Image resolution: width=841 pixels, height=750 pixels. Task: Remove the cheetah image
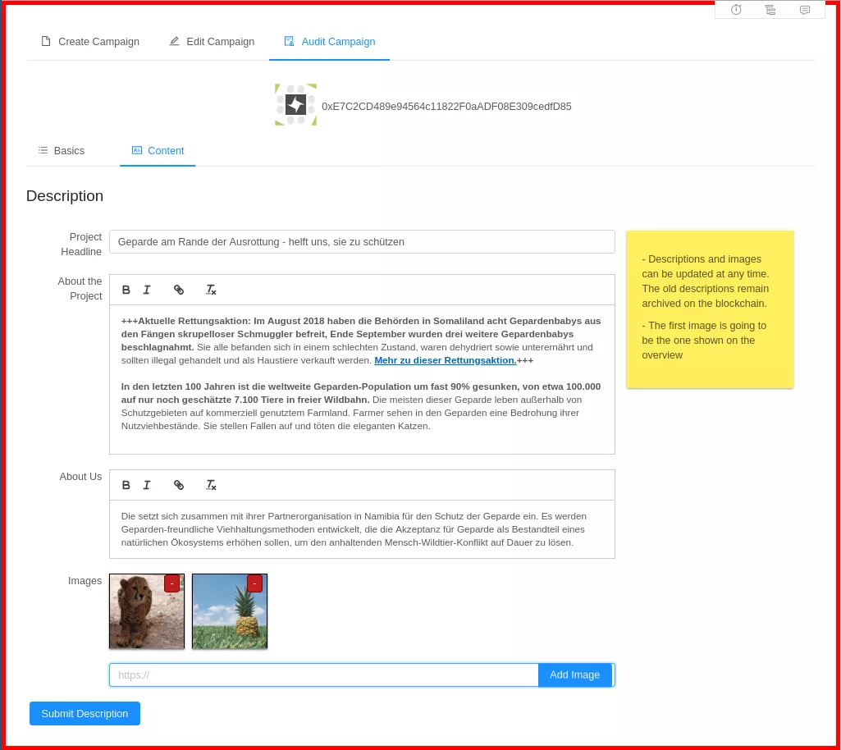171,583
